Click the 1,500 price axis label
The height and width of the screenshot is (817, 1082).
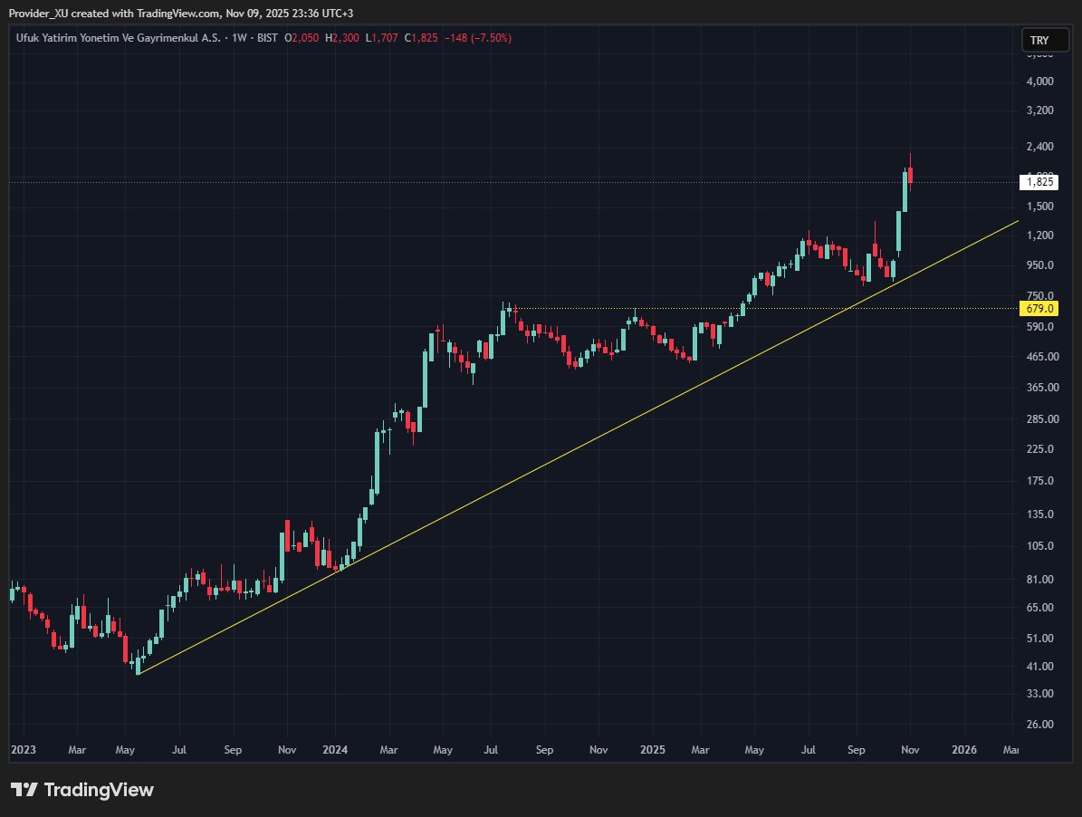click(1040, 207)
